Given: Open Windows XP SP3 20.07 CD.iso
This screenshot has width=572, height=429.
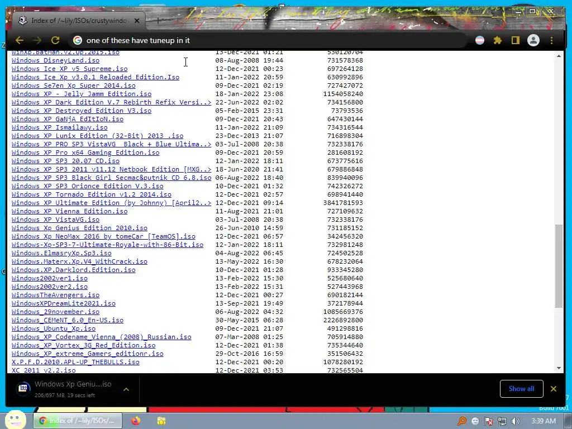Looking at the screenshot, I should tap(66, 161).
